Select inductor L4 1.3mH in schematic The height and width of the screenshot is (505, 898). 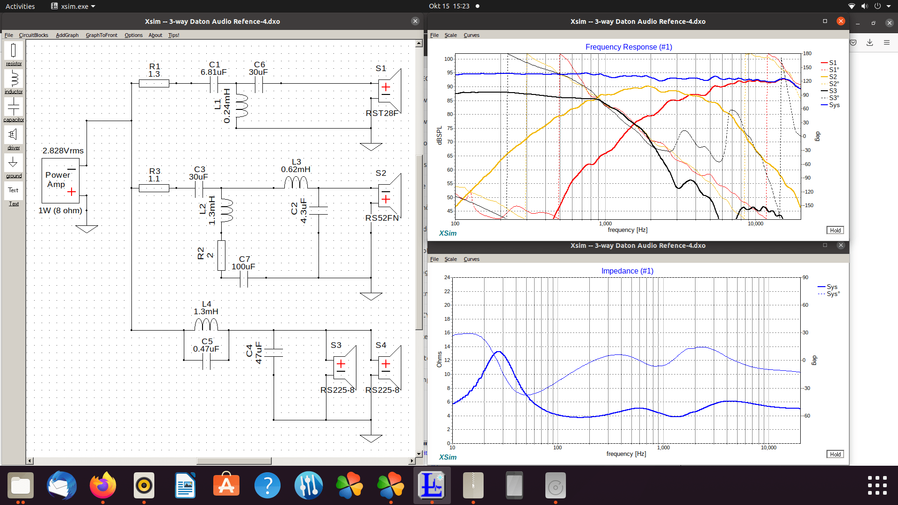click(206, 325)
